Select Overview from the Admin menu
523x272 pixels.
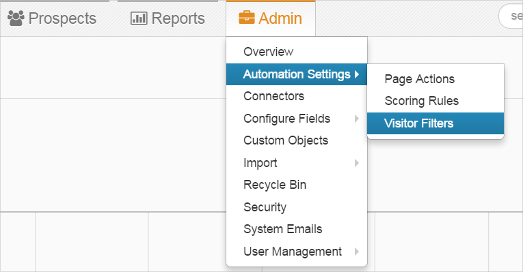pyautogui.click(x=297, y=52)
